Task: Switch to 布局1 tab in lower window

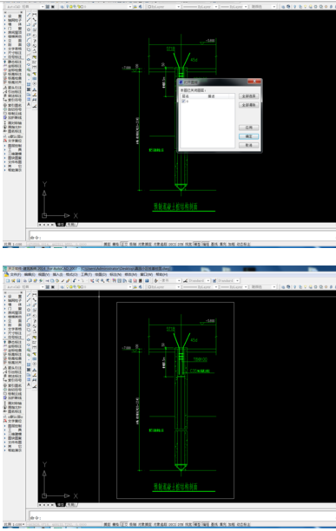Action: tap(71, 505)
